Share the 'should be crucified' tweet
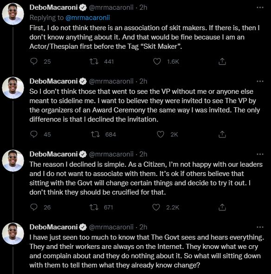The width and height of the screenshot is (271, 274). click(222, 207)
